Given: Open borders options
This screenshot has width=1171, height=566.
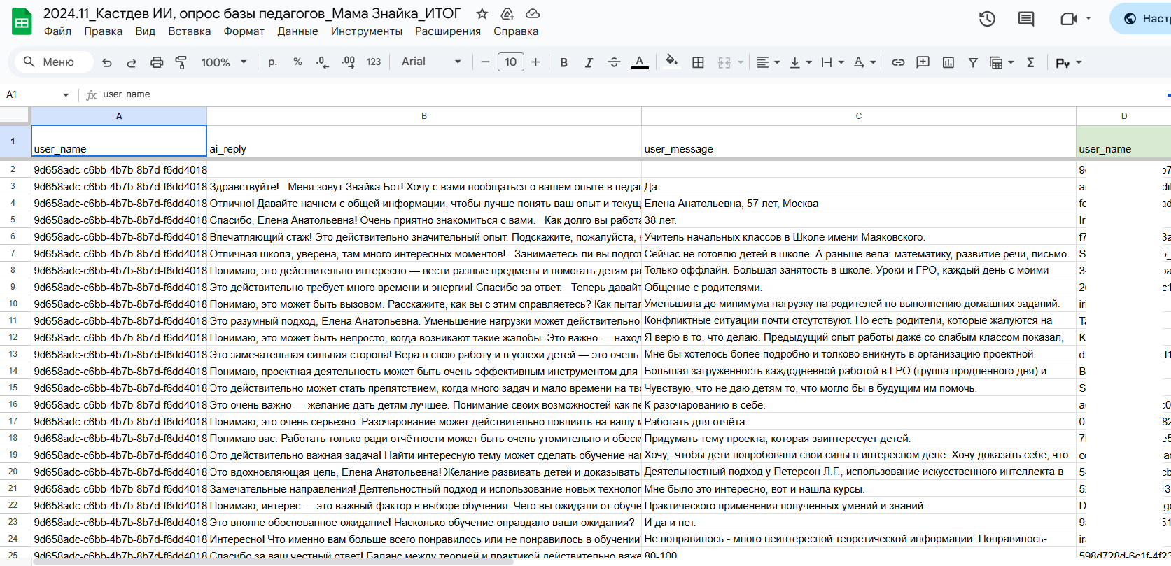Looking at the screenshot, I should pyautogui.click(x=698, y=62).
